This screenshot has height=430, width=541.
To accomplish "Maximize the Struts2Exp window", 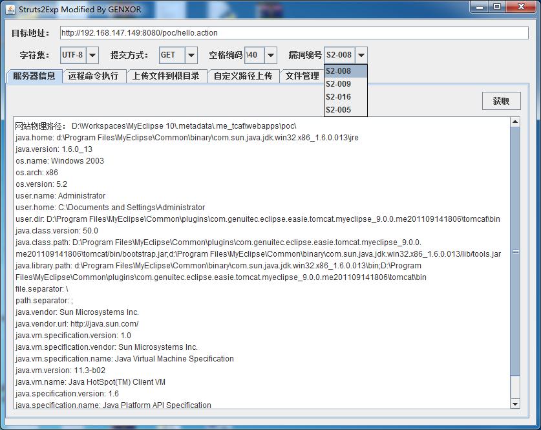I will pos(497,6).
